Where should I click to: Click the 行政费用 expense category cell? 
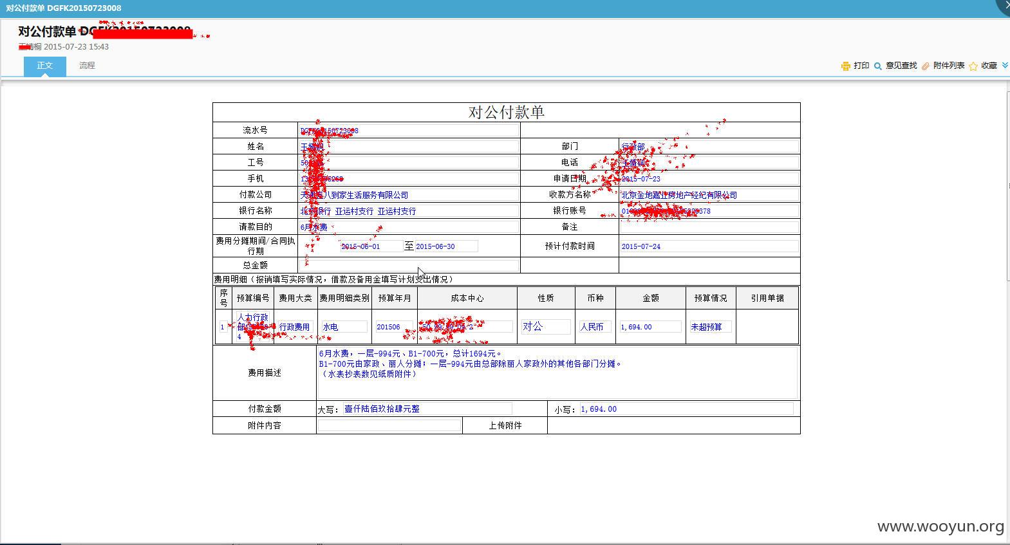point(295,327)
